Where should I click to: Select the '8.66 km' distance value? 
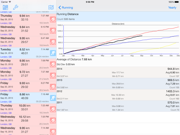pyautogui.click(x=25, y=94)
